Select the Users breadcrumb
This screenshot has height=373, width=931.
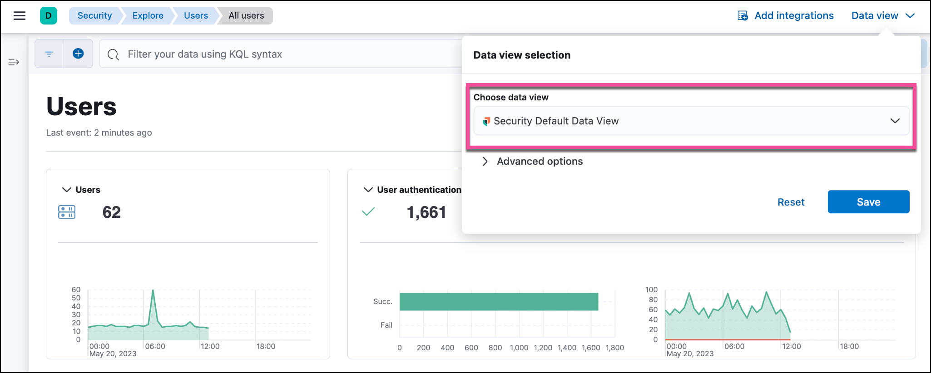click(x=196, y=16)
